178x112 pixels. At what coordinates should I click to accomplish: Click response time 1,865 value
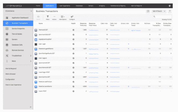point(85,30)
